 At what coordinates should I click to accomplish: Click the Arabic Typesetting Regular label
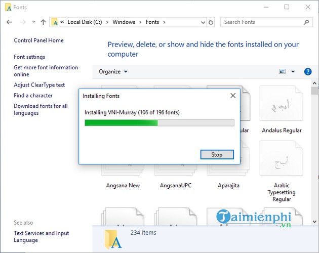pyautogui.click(x=282, y=192)
